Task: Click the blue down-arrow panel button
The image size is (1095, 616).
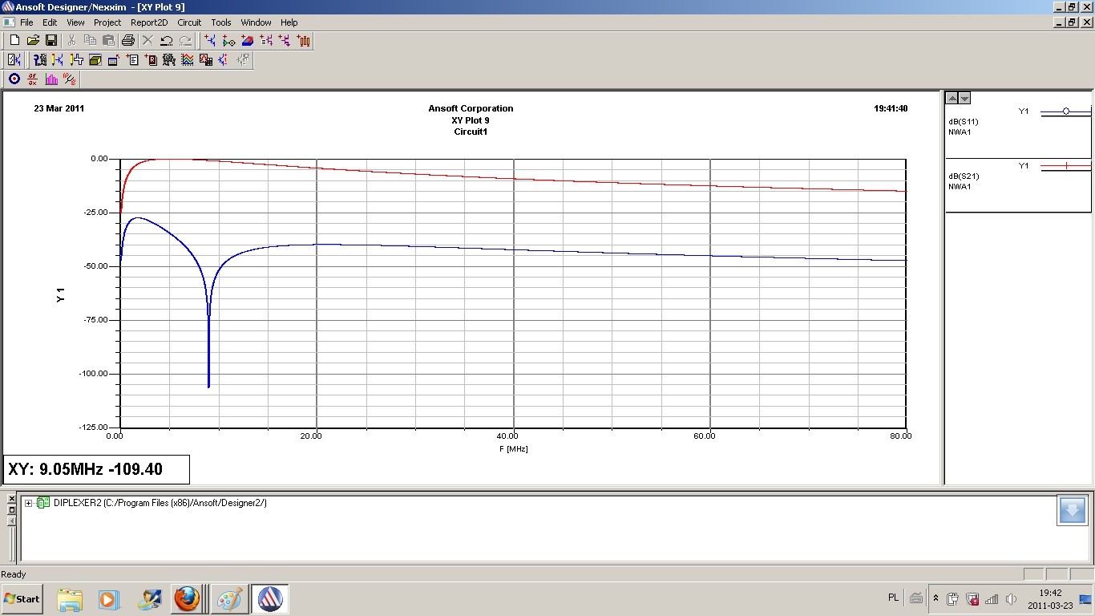Action: (1072, 511)
